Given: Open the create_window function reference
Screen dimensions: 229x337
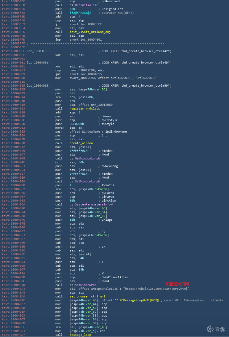Looking at the screenshot, I should pos(81,143).
